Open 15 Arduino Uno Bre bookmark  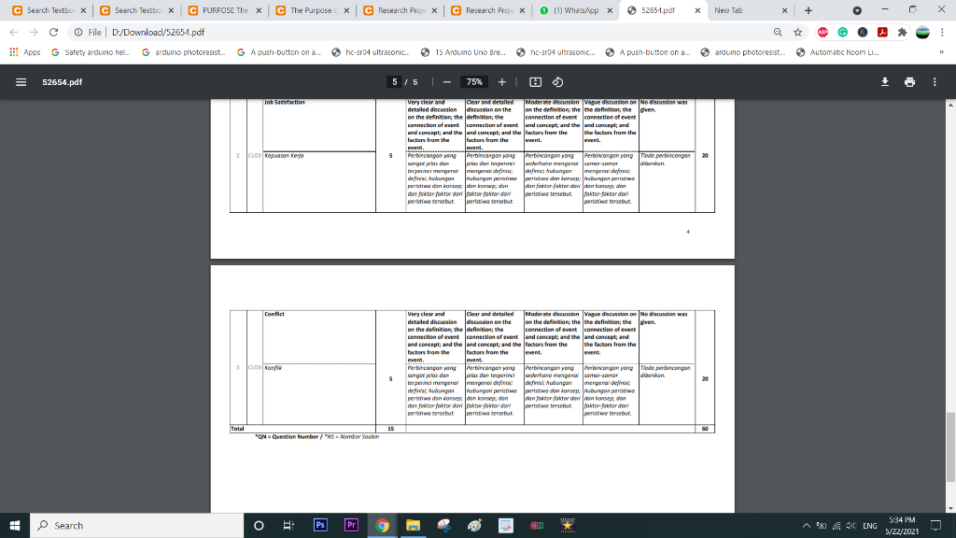463,52
